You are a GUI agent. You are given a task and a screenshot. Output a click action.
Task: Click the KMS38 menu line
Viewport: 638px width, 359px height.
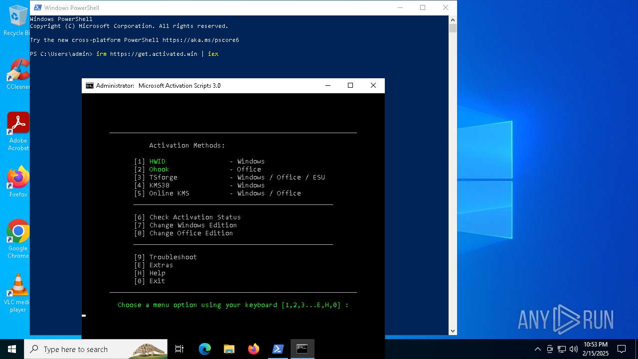click(199, 185)
